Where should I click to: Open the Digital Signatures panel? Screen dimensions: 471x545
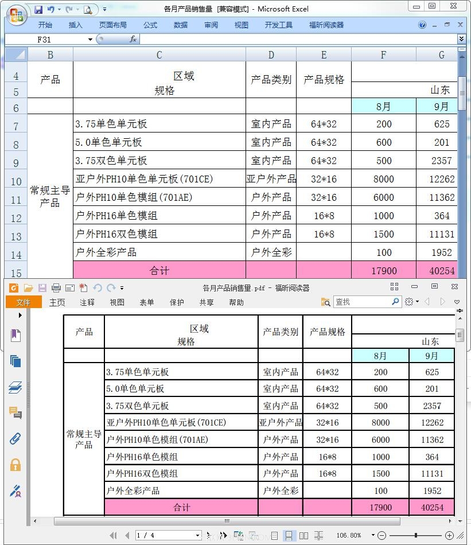[x=15, y=490]
